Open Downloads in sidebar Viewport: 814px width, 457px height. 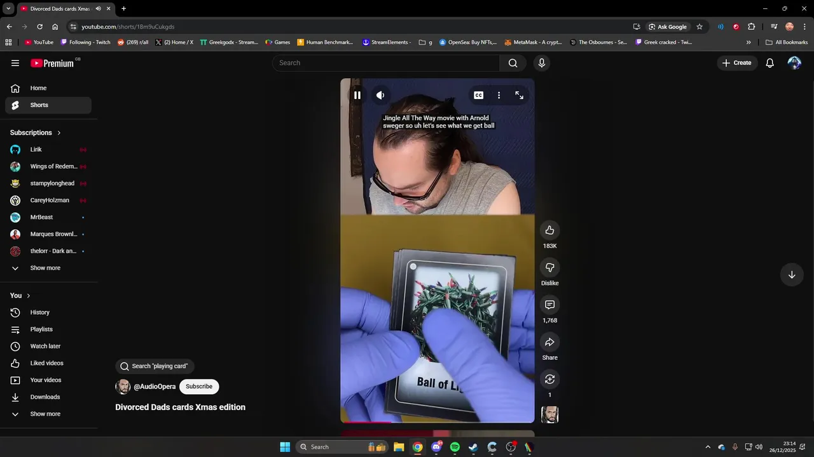coord(48,397)
